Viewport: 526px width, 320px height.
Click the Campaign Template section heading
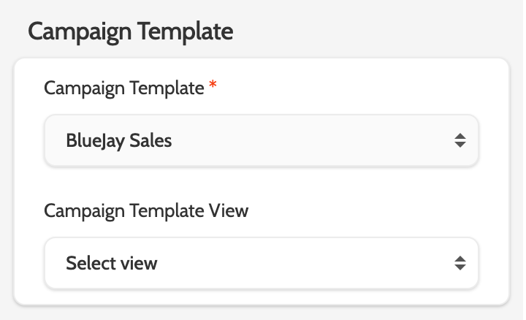pyautogui.click(x=131, y=31)
